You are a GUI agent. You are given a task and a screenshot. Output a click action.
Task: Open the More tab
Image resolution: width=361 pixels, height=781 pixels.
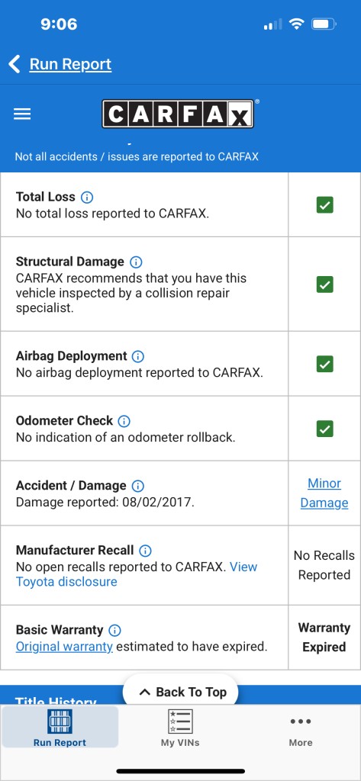pos(301,731)
